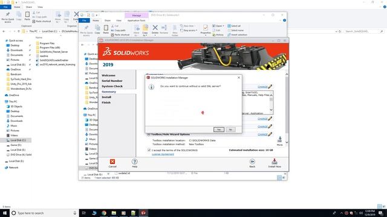Click the back Explorer search box
This screenshot has height=217, width=387.
pos(363,31)
